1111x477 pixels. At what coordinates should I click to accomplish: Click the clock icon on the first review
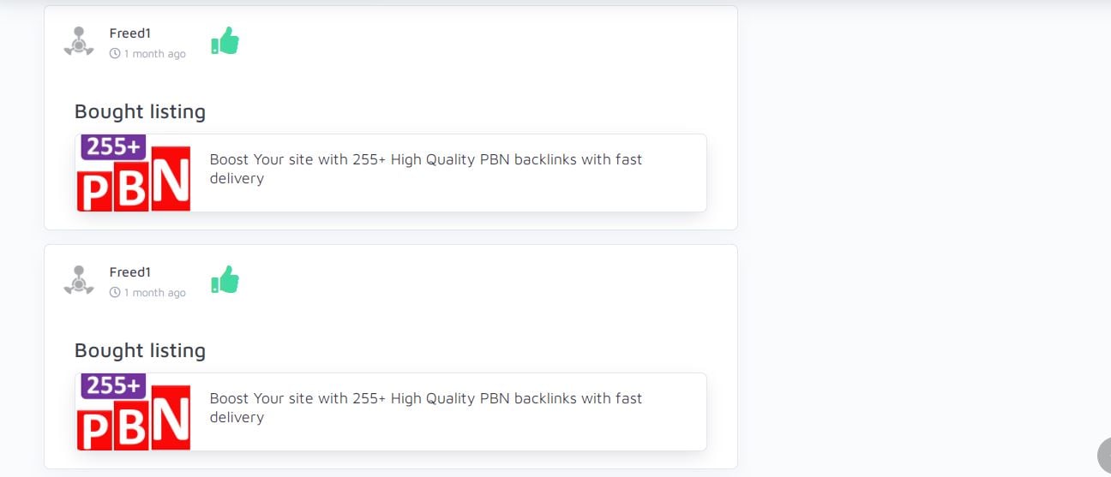[115, 54]
